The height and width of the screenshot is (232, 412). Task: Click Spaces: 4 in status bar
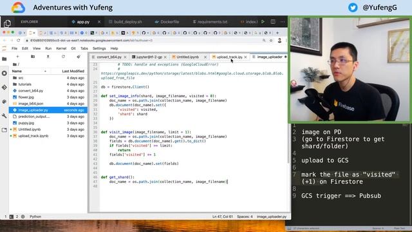coord(245,217)
